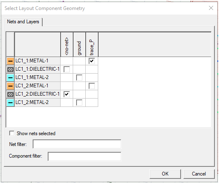This screenshot has height=183, width=219.
Task: Click the hatched LC1_2:DIELECTRIC-1 layer icon
Action: 10,94
